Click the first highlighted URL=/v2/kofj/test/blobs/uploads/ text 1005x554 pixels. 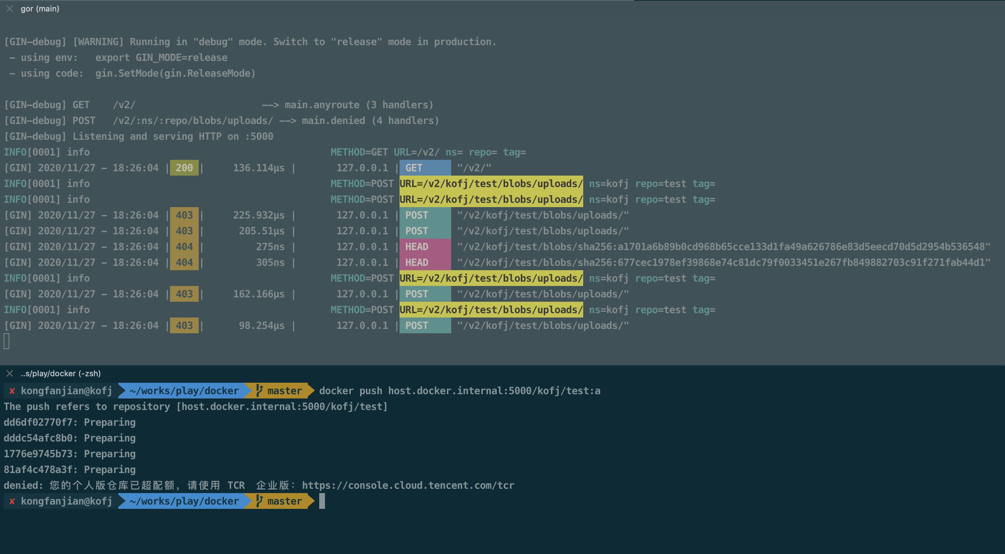(491, 183)
